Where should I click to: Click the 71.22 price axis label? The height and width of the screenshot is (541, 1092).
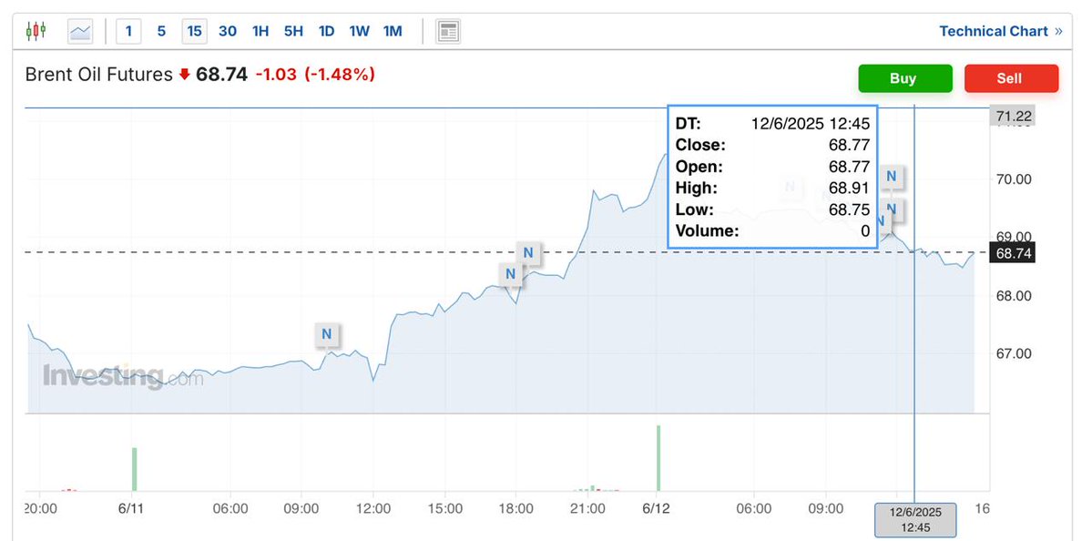click(1013, 115)
